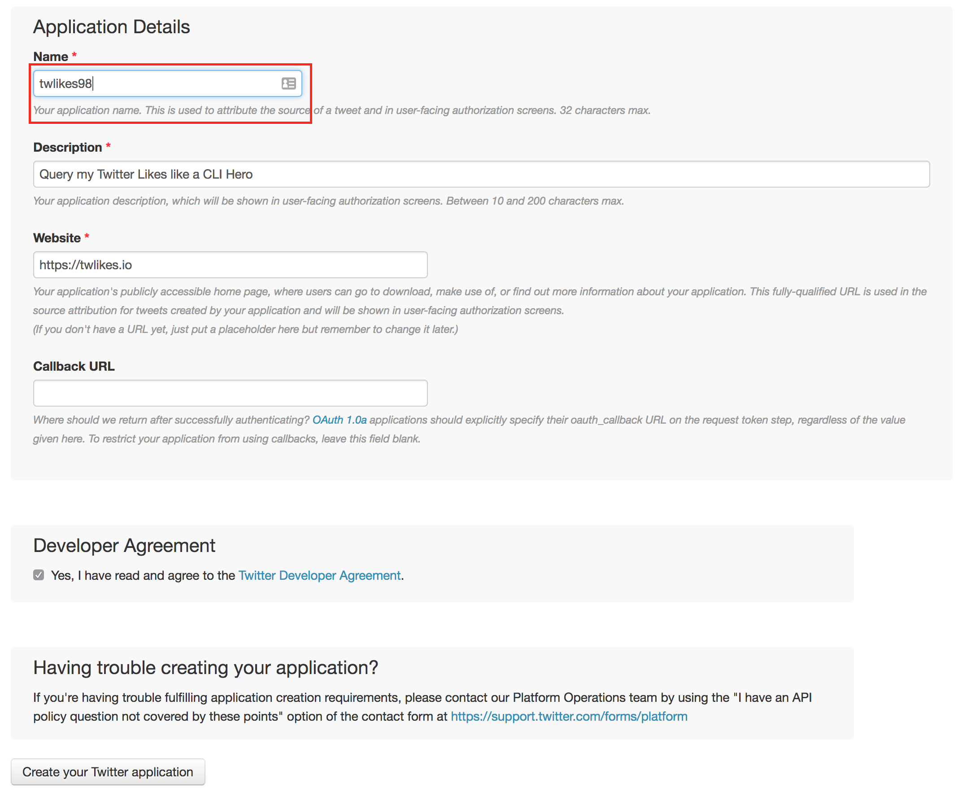The width and height of the screenshot is (967, 797).
Task: Click the placeholder URL hint under Website
Action: click(x=245, y=329)
